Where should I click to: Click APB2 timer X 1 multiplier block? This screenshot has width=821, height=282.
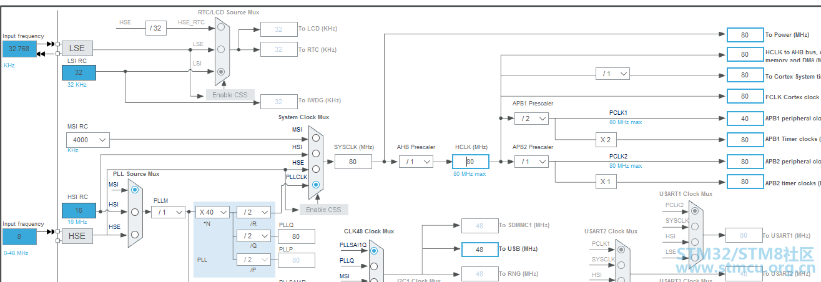605,182
